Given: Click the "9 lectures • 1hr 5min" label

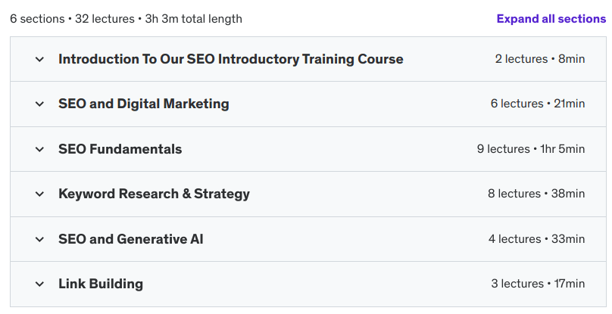Looking at the screenshot, I should 530,149.
